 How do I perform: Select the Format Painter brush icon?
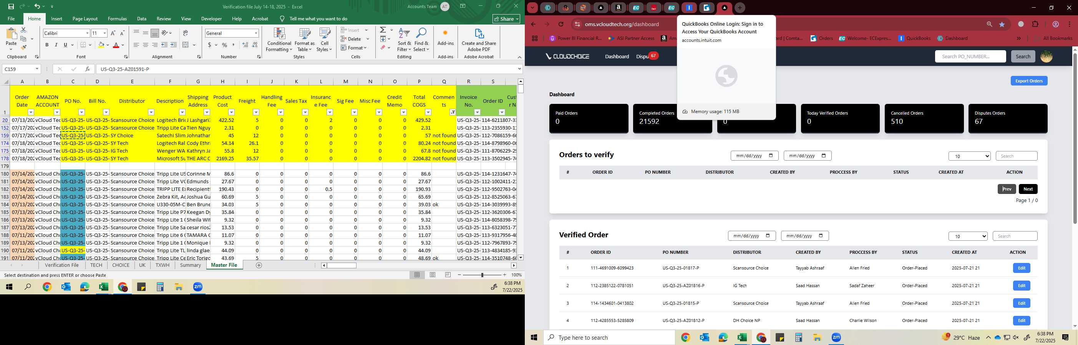[23, 47]
